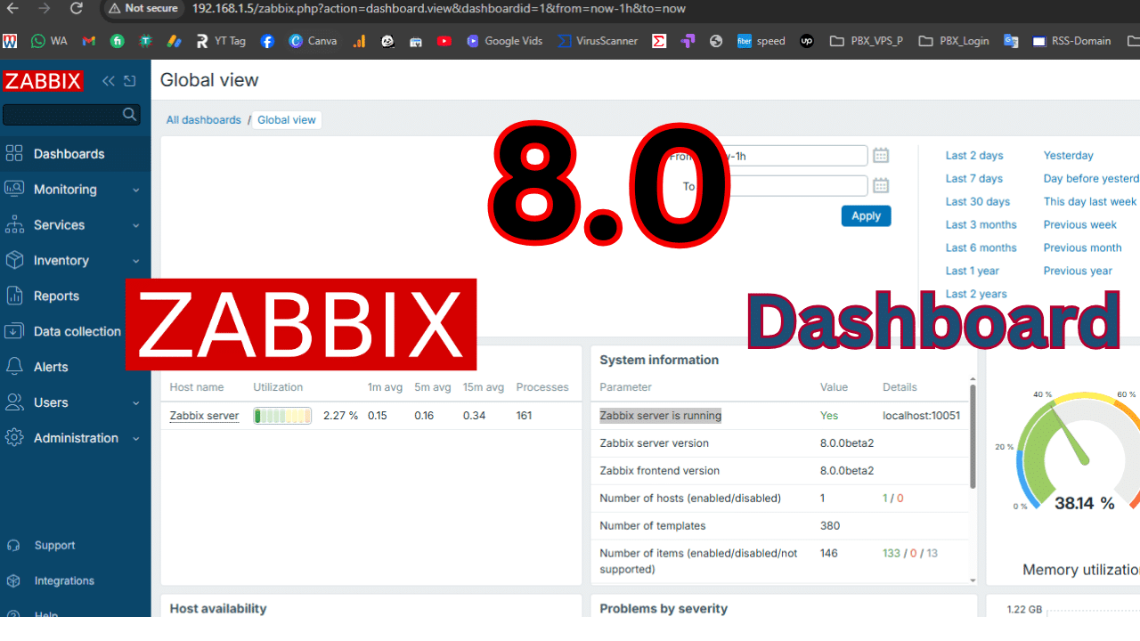The height and width of the screenshot is (641, 1140).
Task: Open the Google Vids bookmark
Action: (504, 41)
